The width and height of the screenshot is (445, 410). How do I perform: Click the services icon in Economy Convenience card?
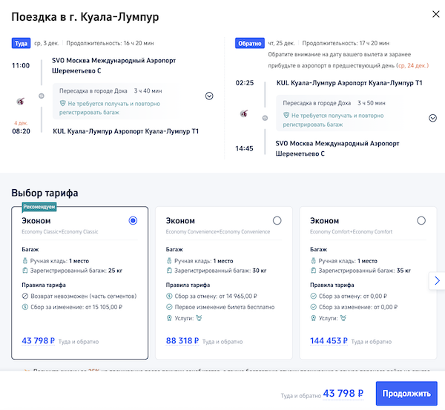[x=169, y=318]
